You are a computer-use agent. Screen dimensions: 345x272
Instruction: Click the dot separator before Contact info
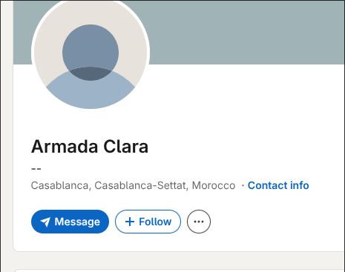pyautogui.click(x=243, y=185)
